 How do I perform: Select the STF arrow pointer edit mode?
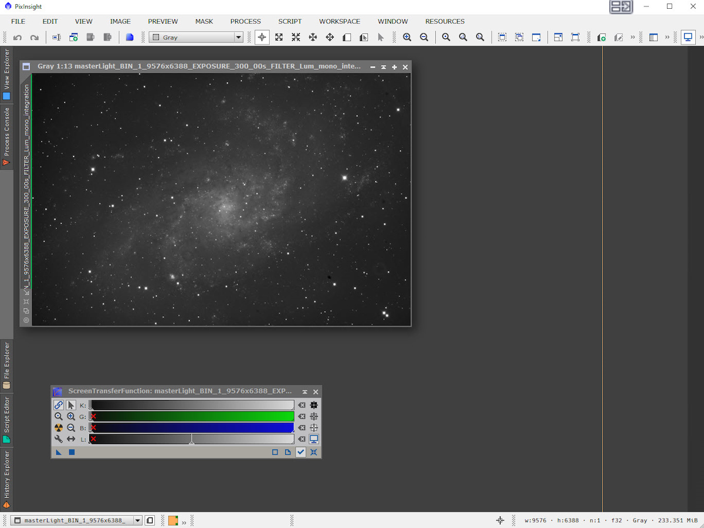tap(71, 405)
